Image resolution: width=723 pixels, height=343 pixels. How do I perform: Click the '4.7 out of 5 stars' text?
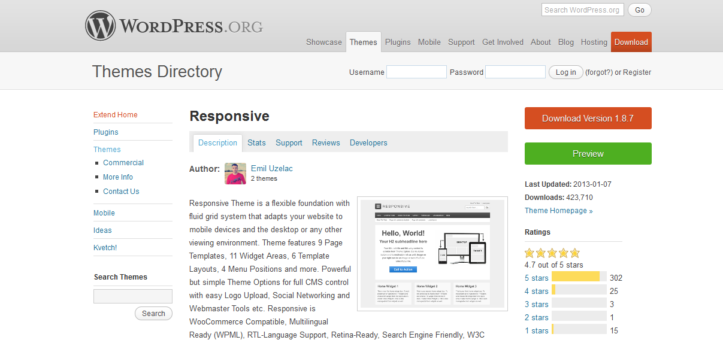click(554, 265)
